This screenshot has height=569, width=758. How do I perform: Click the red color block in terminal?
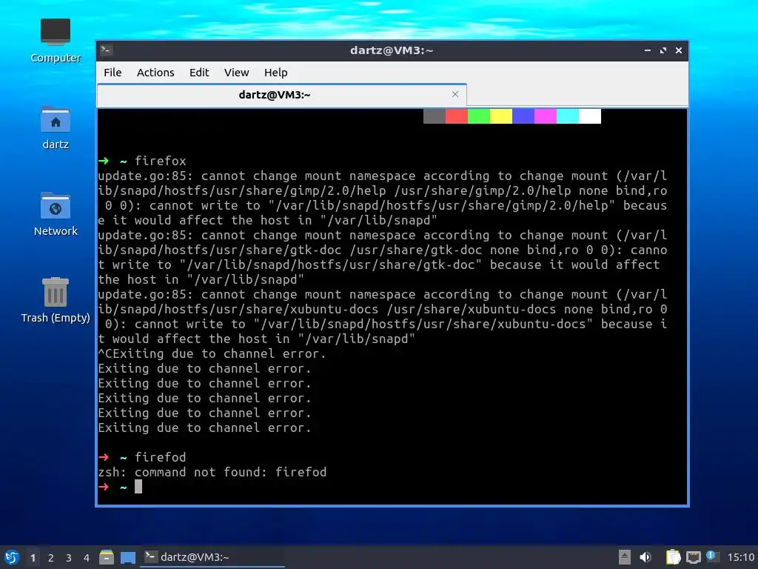(456, 116)
